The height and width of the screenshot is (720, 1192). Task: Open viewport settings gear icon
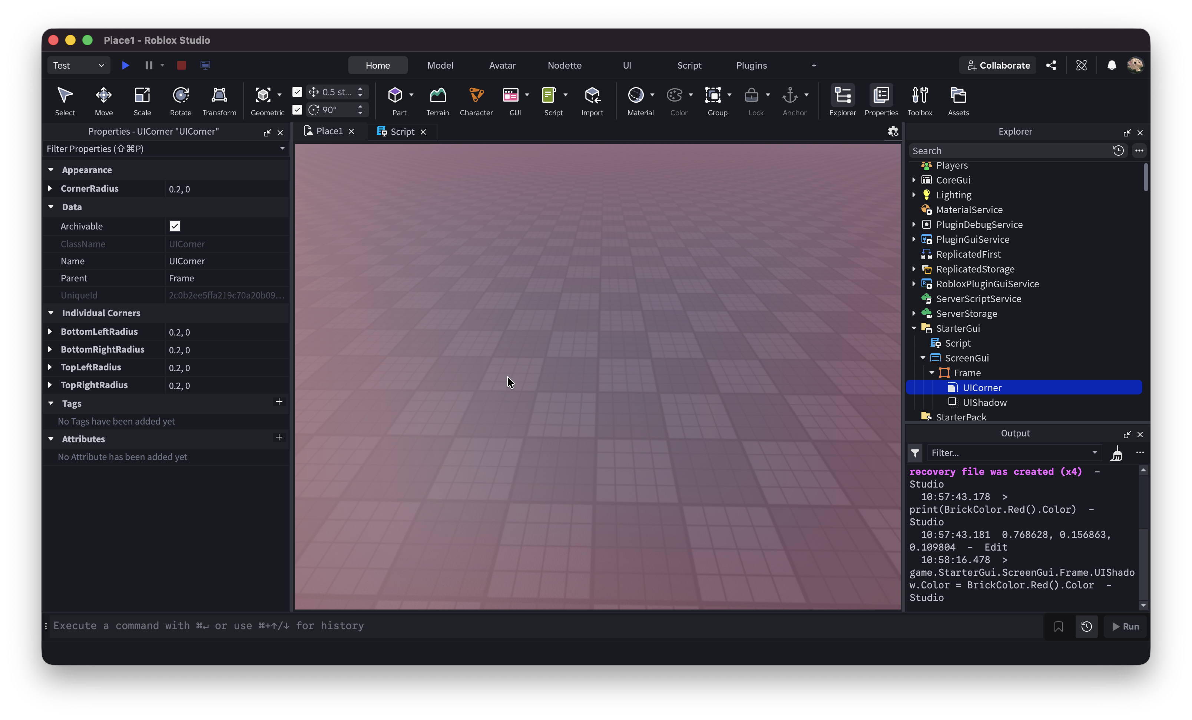click(x=893, y=131)
